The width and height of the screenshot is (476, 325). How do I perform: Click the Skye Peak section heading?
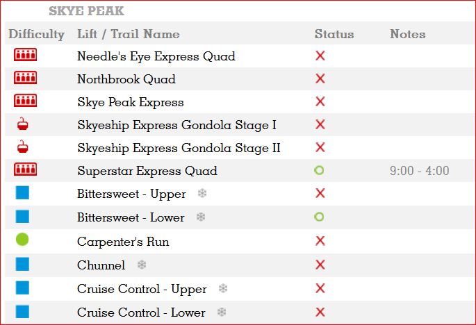click(x=87, y=11)
